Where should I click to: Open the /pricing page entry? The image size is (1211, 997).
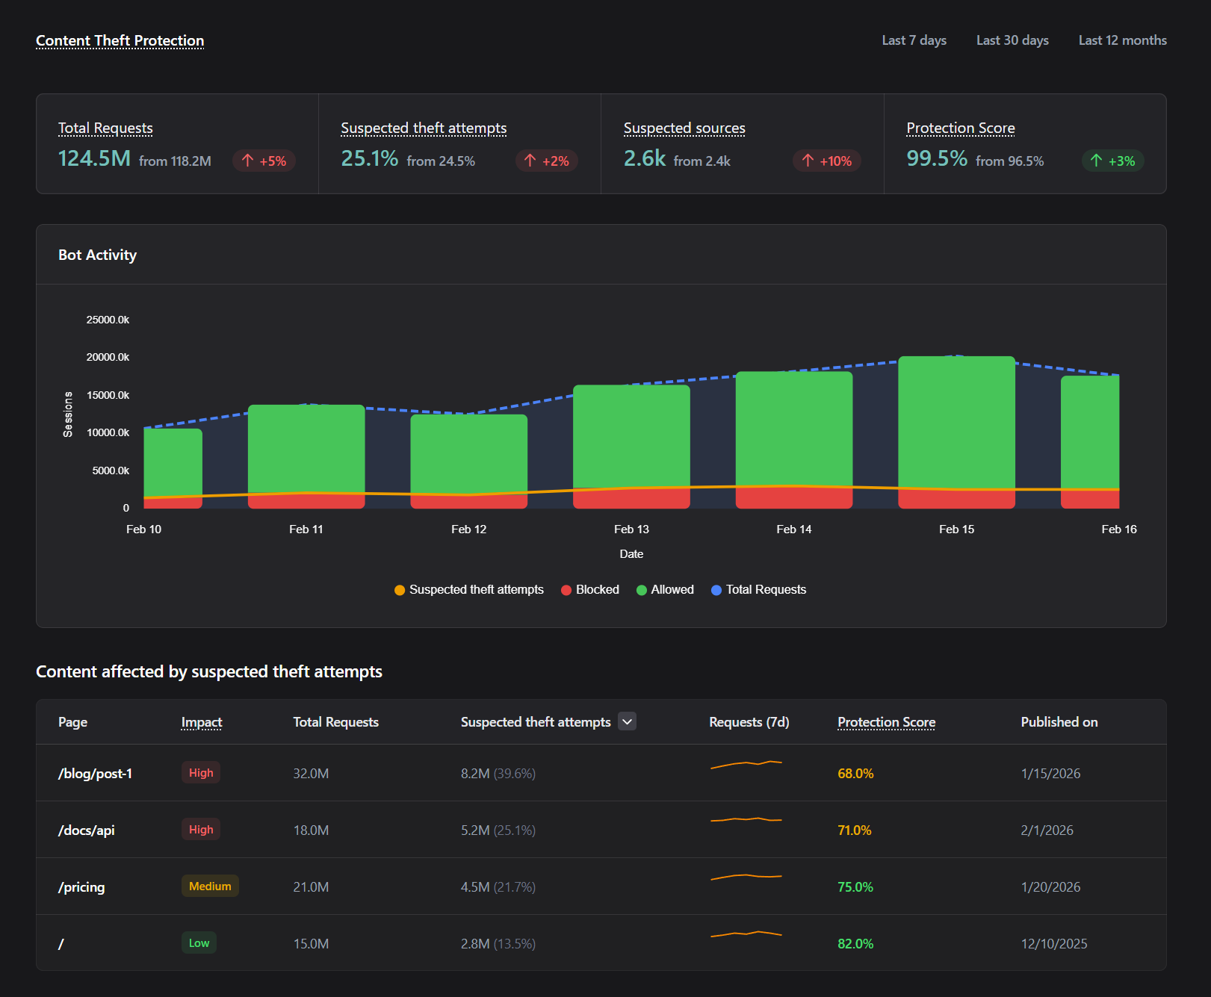pyautogui.click(x=81, y=886)
